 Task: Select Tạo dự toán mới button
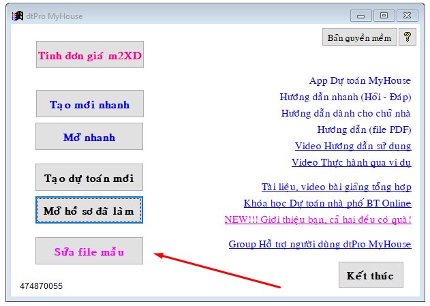pyautogui.click(x=89, y=178)
